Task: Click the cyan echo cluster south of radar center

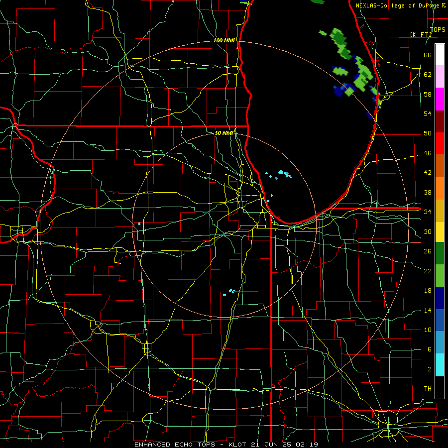Action: (x=229, y=292)
